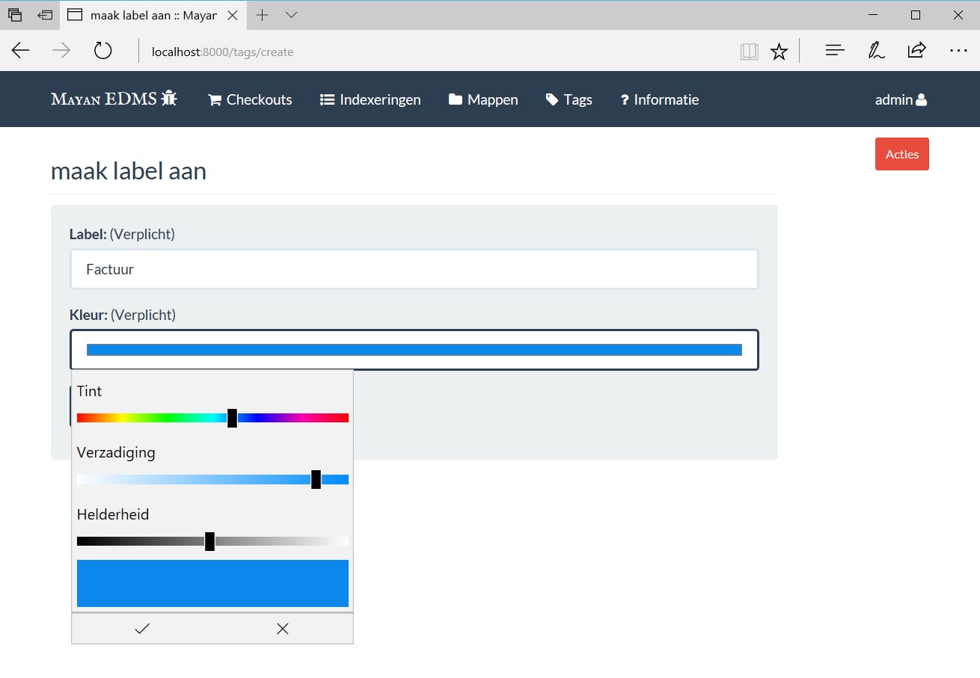
Task: Select the 'maak label aan' browser tab
Action: [153, 15]
